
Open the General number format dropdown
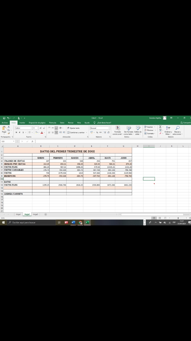point(108,128)
